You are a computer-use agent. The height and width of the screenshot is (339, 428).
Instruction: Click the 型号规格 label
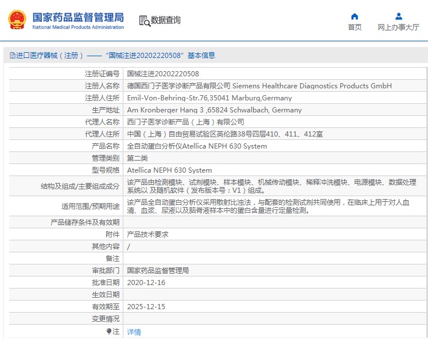coord(106,170)
